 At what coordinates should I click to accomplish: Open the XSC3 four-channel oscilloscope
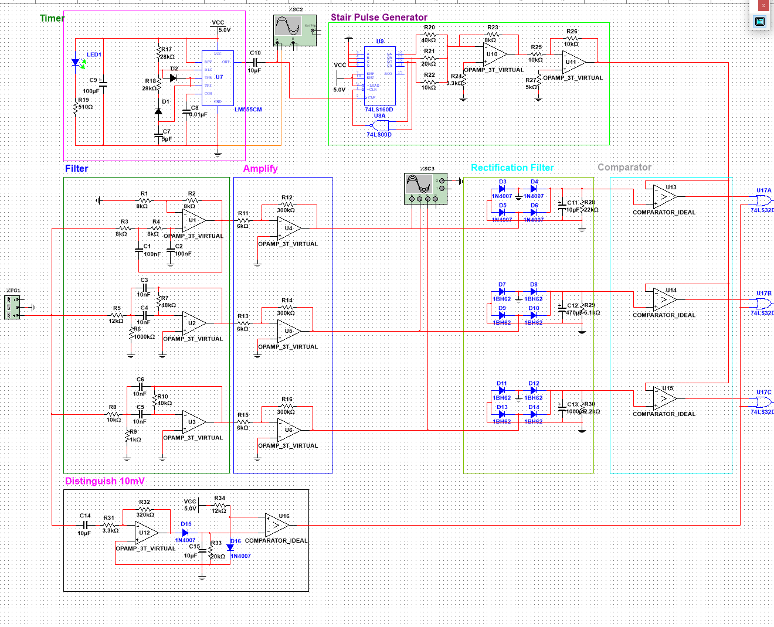point(426,188)
